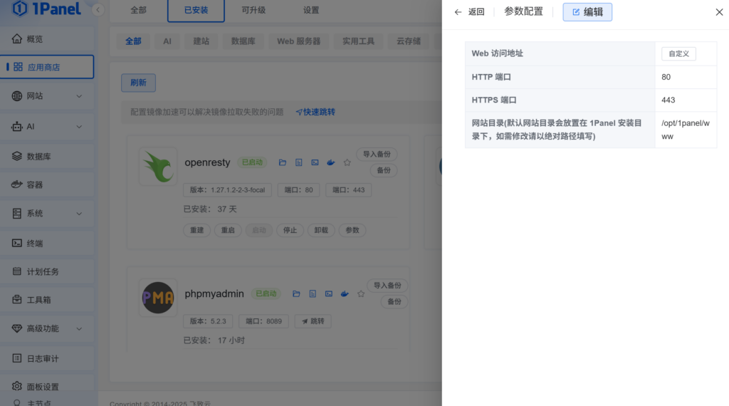
Task: Open openresty install folder icon
Action: [x=282, y=162]
